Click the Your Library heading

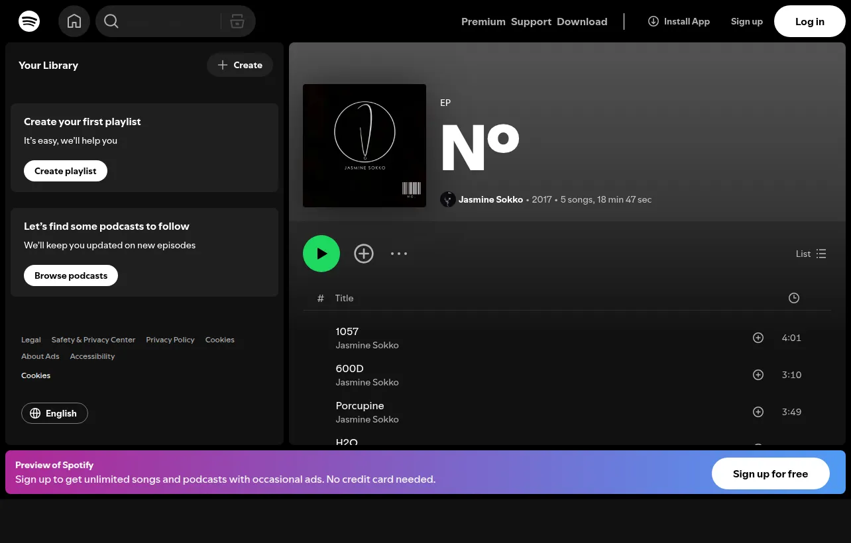tap(48, 65)
